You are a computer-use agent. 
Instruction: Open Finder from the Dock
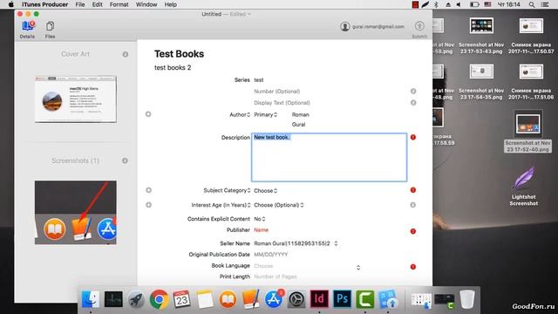pyautogui.click(x=91, y=299)
